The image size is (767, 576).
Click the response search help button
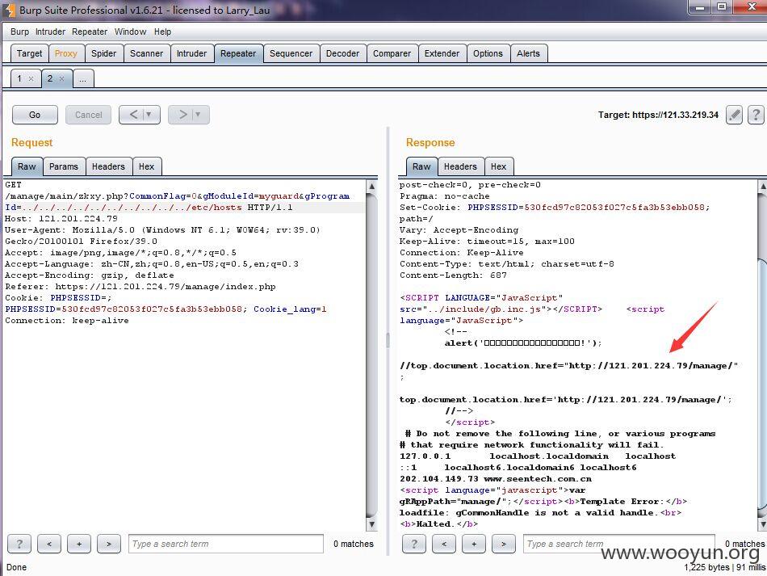[x=414, y=544]
